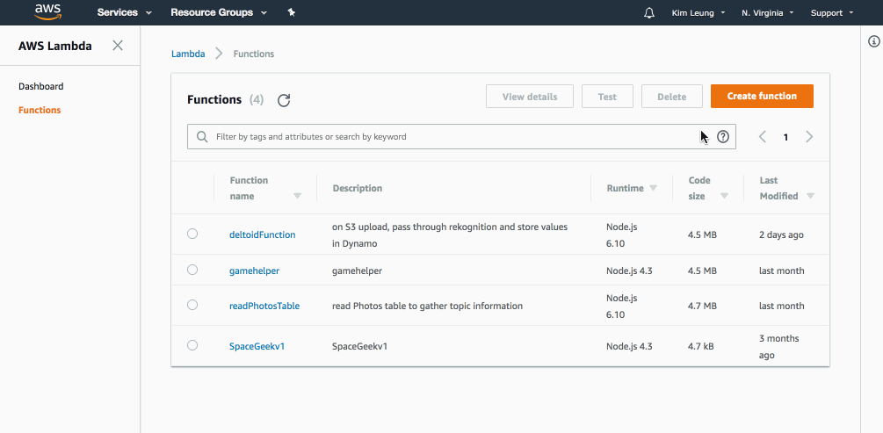Click the SpaceGeekv1 description cell
Screen dimensions: 883x433
pyautogui.click(x=360, y=346)
